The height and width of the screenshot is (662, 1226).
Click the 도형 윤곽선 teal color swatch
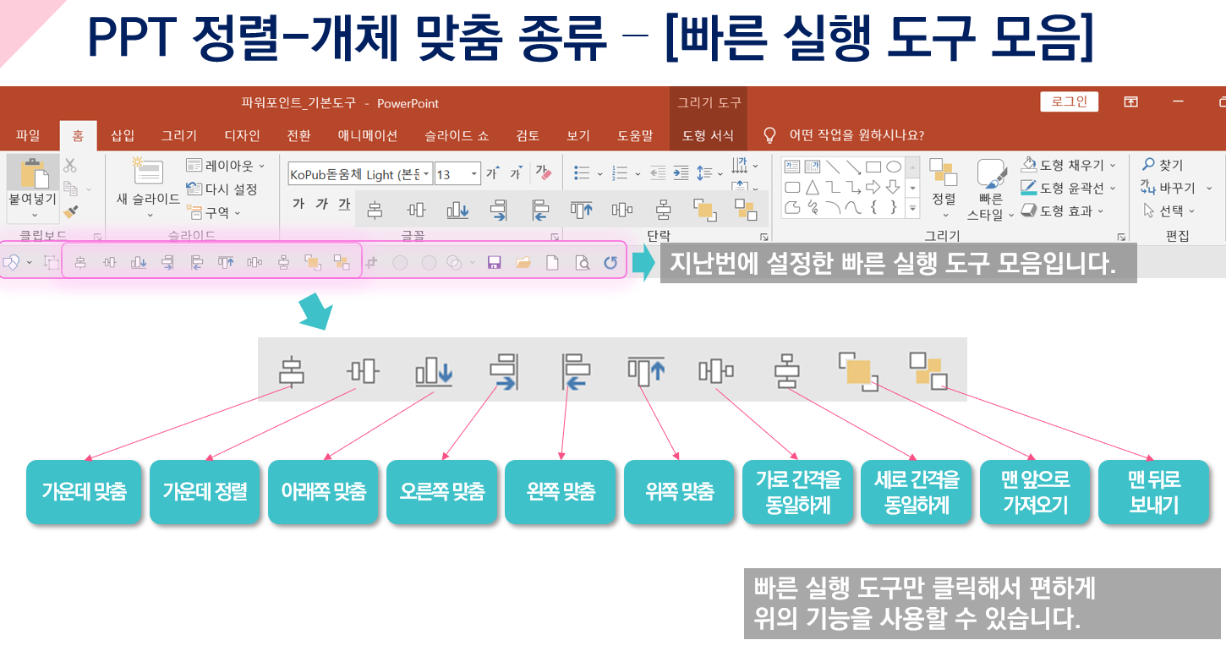[1029, 192]
